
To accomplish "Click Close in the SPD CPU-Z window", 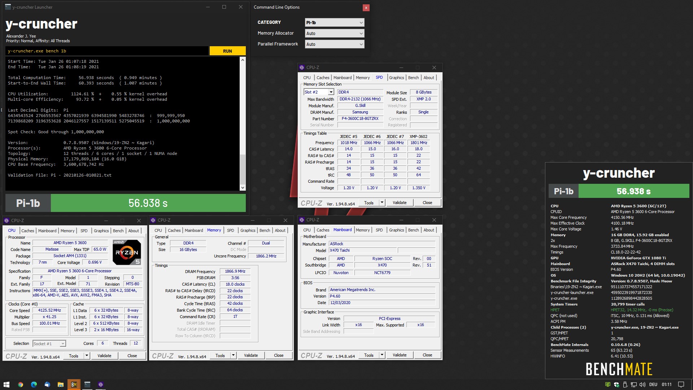I will 427,203.
